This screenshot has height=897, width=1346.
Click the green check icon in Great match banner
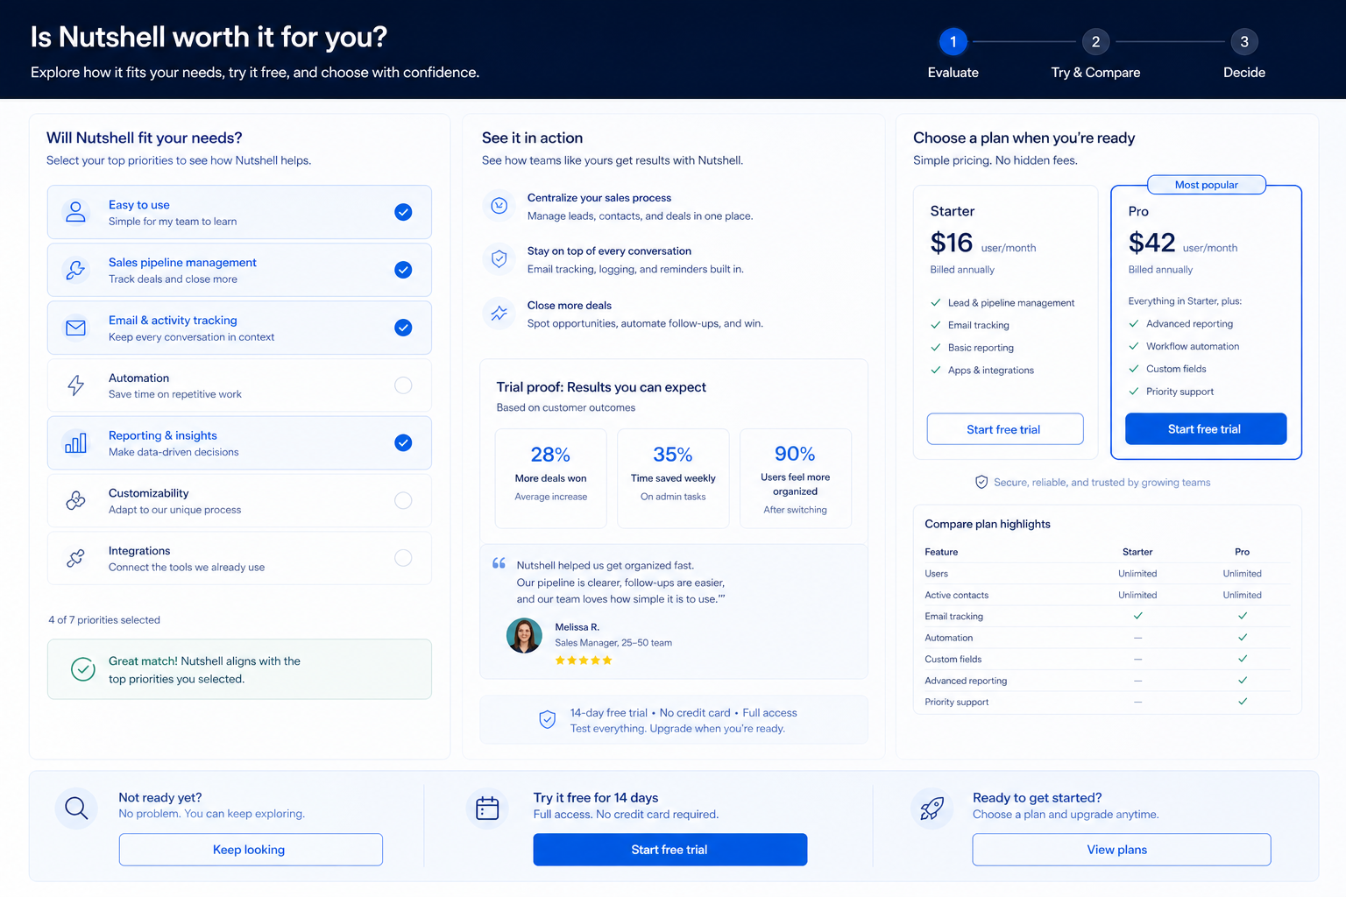83,669
